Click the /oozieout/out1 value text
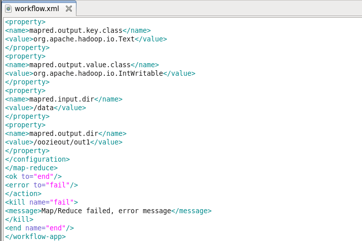362x241 pixels. coord(61,142)
